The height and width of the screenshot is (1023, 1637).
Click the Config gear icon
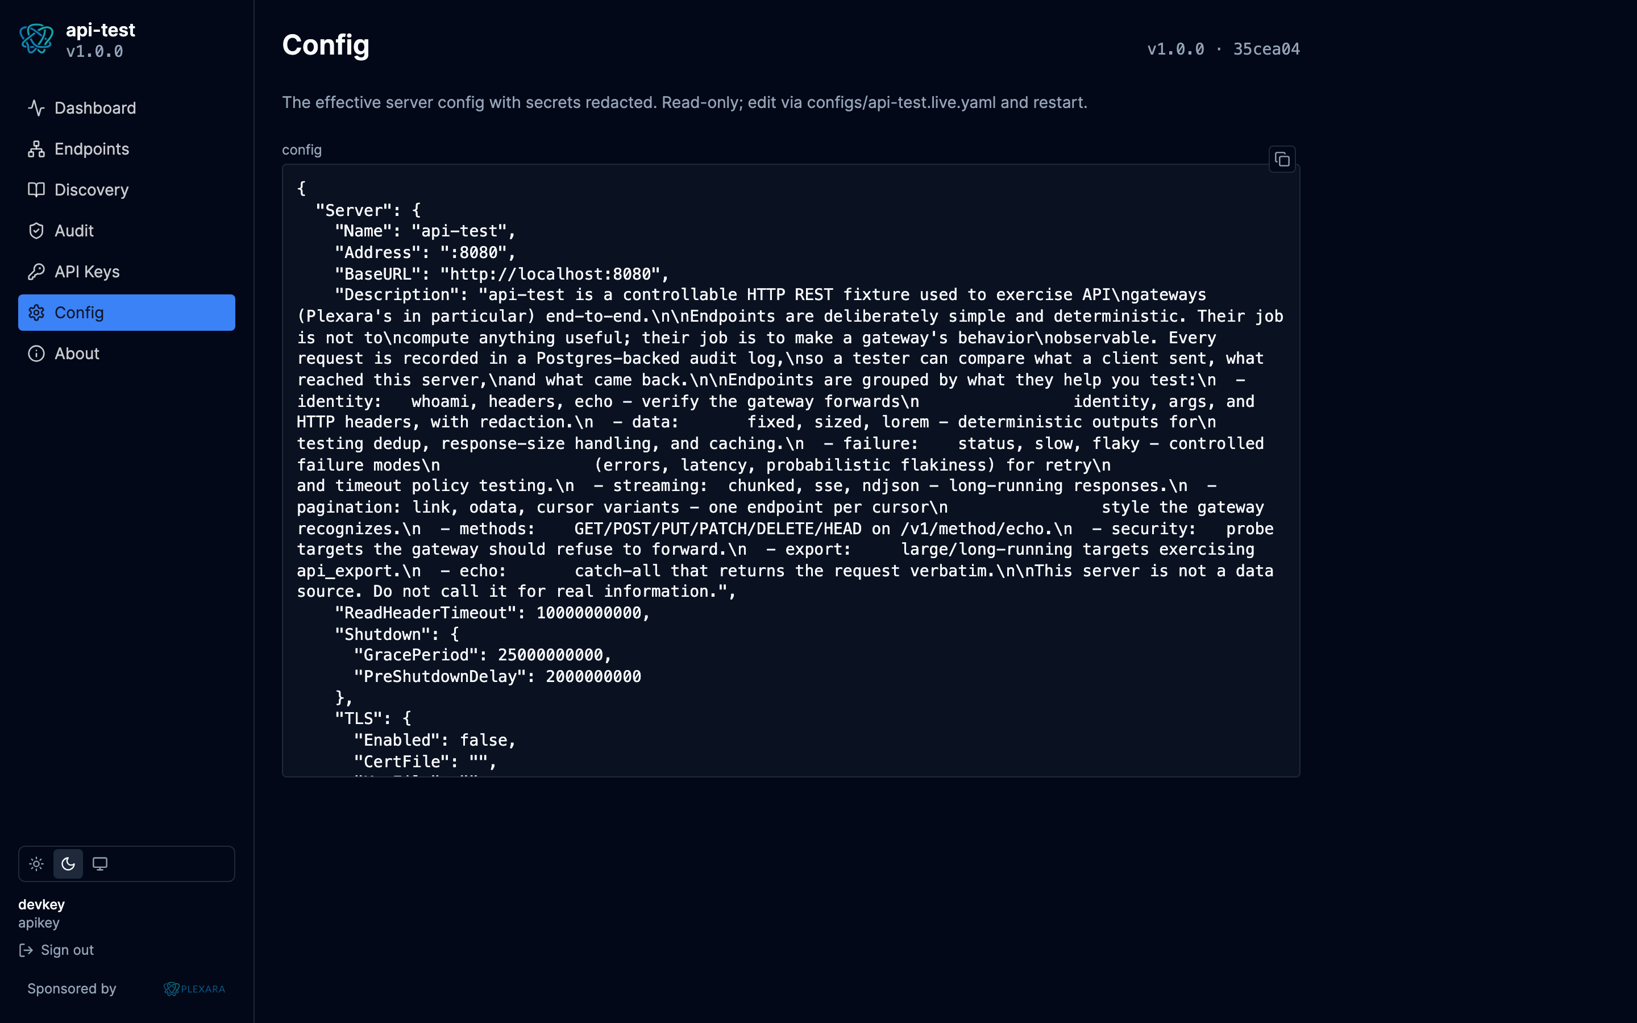36,313
